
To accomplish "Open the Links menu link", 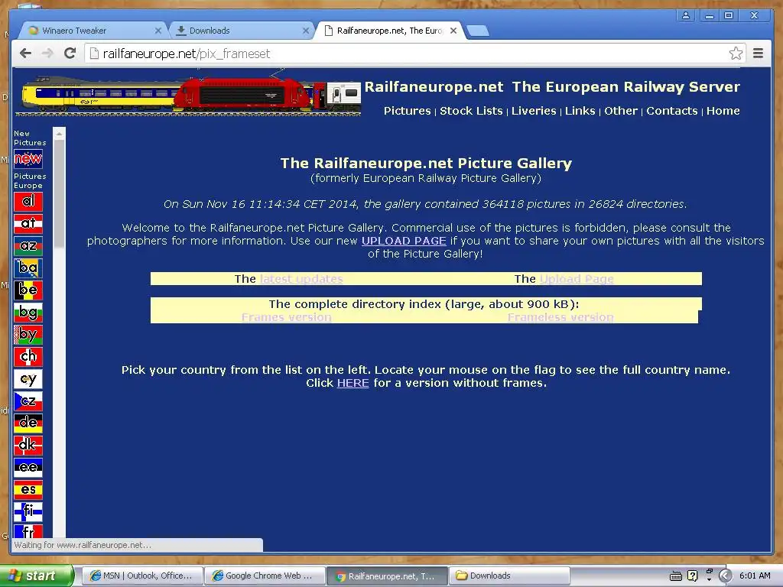I will 580,111.
